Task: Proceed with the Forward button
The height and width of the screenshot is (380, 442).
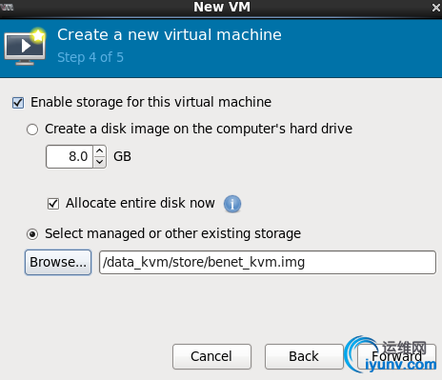Action: pos(397,356)
